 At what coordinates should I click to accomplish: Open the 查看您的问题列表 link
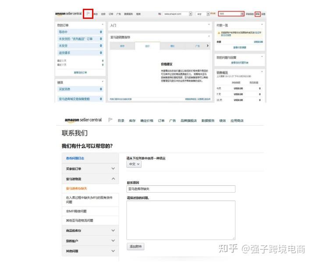coord(240,63)
